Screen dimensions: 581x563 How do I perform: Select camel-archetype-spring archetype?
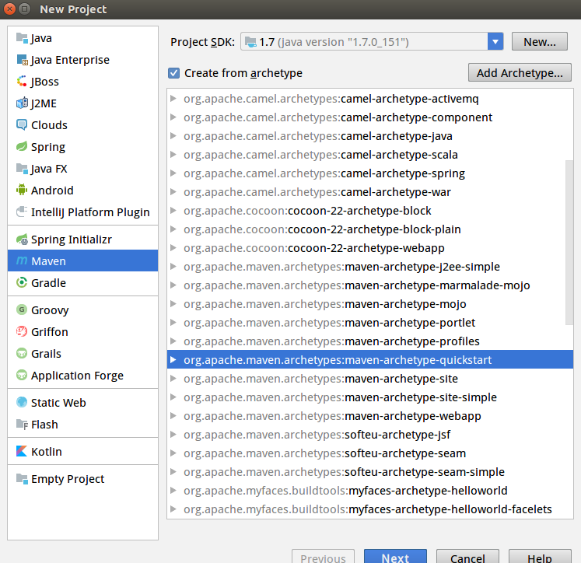pyautogui.click(x=369, y=173)
